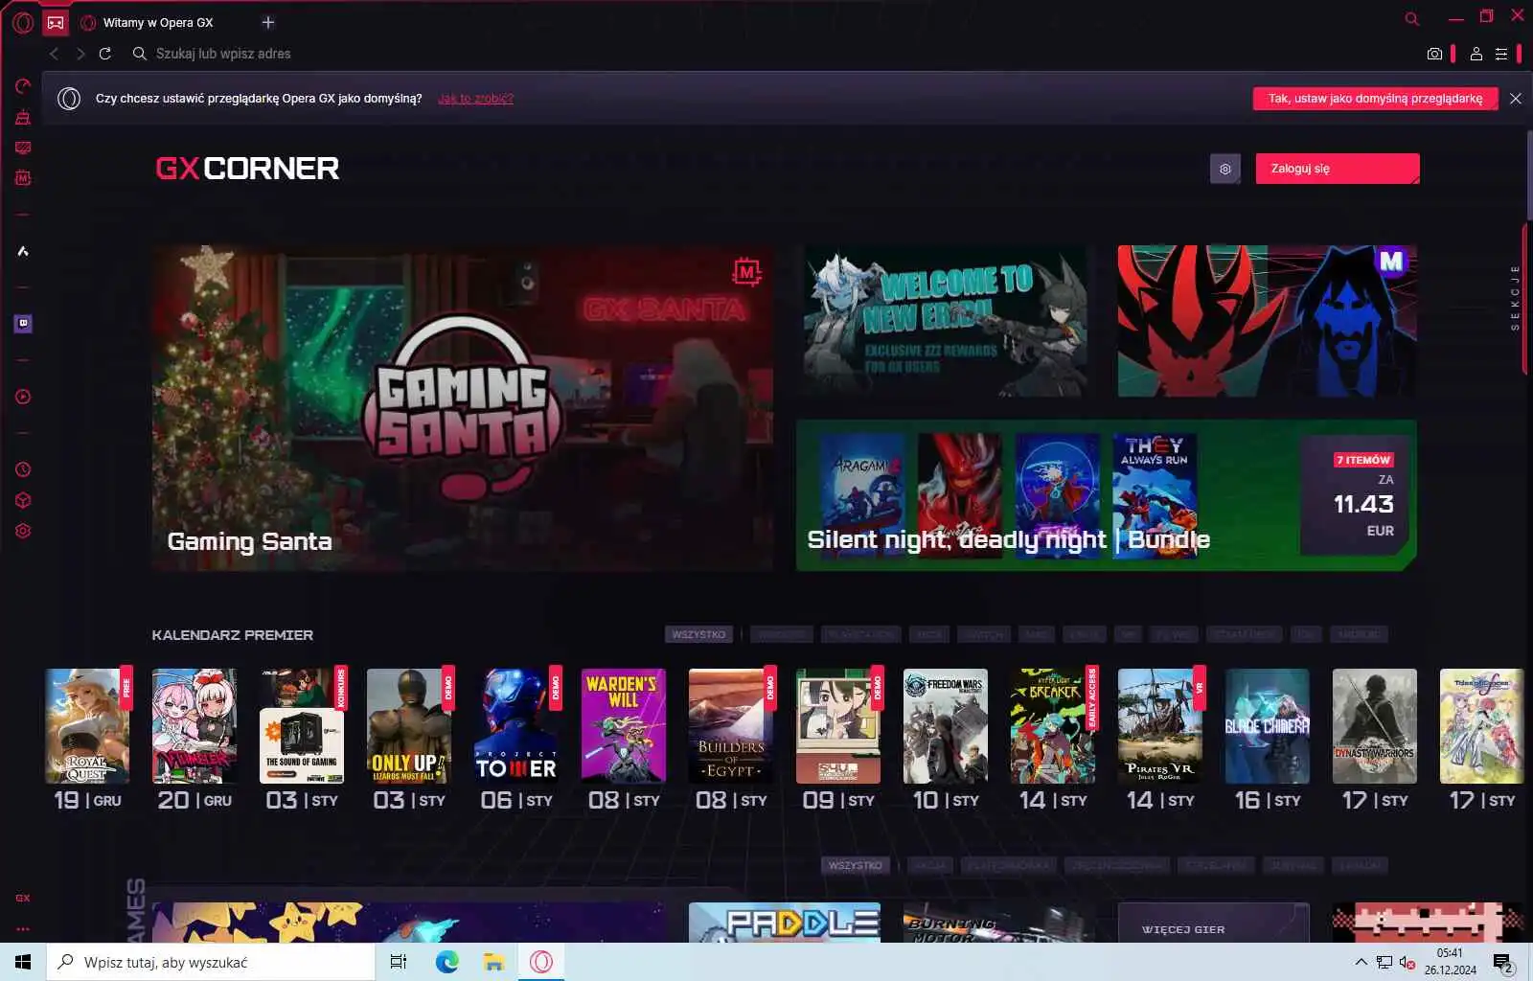Open the SEKCJE side navigation
Screen dimensions: 1533x981
click(1516, 298)
